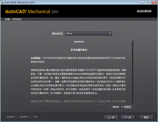Open the 安装帮助 installation help link
The image size is (158, 122).
coord(10,117)
